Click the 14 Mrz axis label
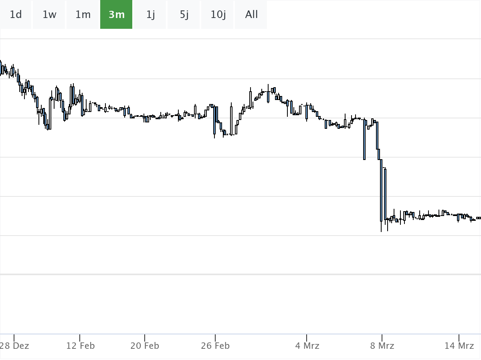Viewport: 481px width, 360px height. click(x=459, y=346)
